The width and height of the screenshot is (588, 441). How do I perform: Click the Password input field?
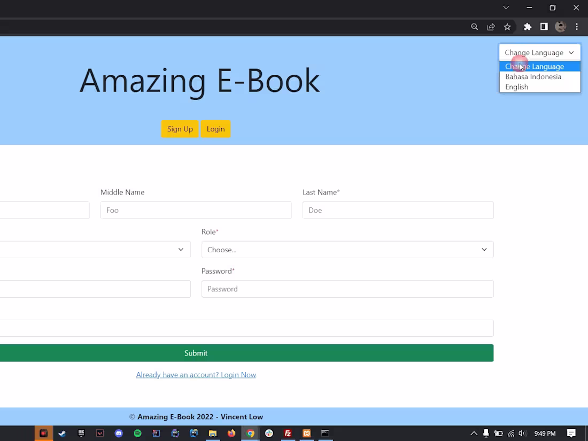(347, 289)
